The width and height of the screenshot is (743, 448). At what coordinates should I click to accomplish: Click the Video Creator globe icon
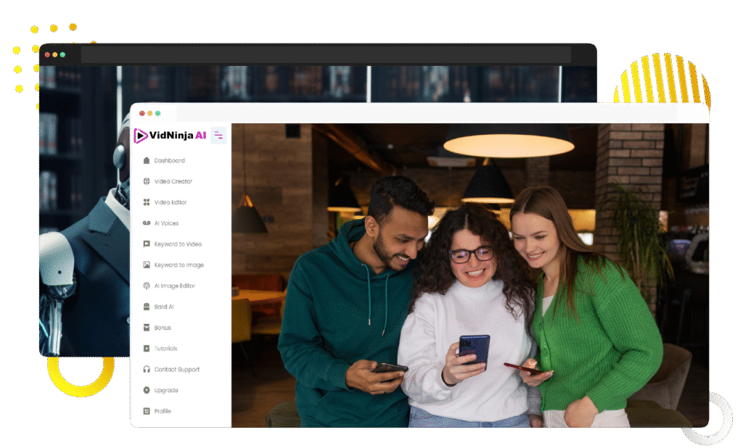(147, 182)
